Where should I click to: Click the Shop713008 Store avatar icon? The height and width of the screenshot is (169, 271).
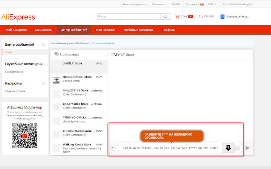56,107
